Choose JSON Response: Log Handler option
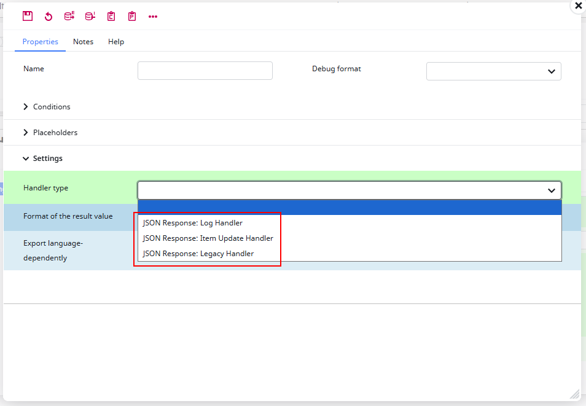The width and height of the screenshot is (586, 406). [192, 223]
